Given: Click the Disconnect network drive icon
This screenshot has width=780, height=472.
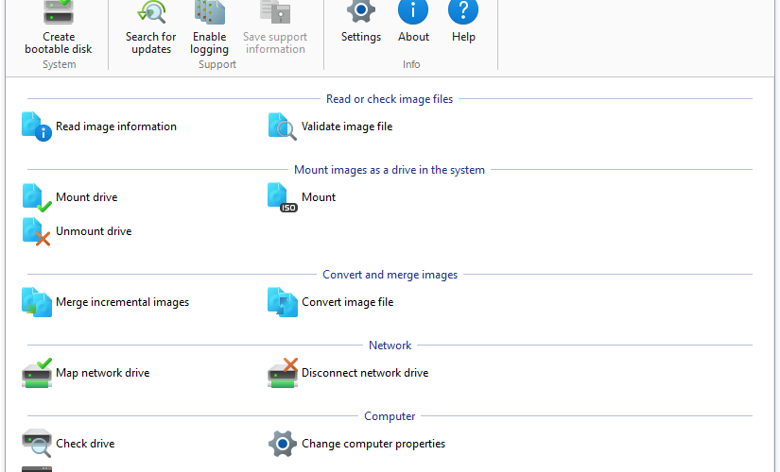Looking at the screenshot, I should (283, 373).
